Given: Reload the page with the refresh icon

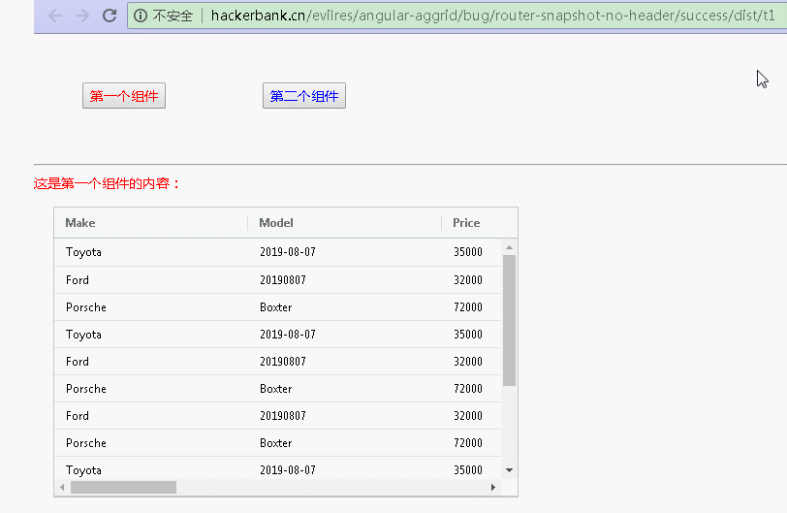Looking at the screenshot, I should (110, 16).
